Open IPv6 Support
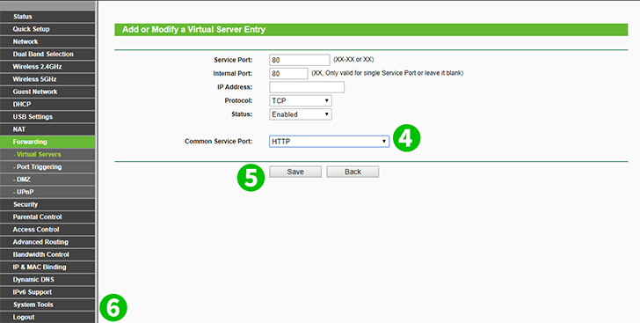Image resolution: width=640 pixels, height=323 pixels. (x=47, y=292)
